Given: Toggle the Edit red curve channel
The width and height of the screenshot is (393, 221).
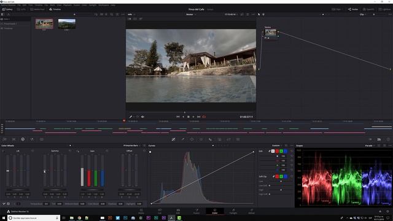Looking at the screenshot, I should (x=277, y=151).
